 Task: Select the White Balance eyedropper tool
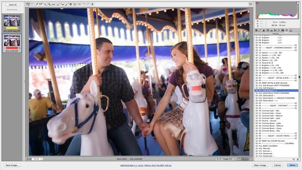click(x=36, y=4)
